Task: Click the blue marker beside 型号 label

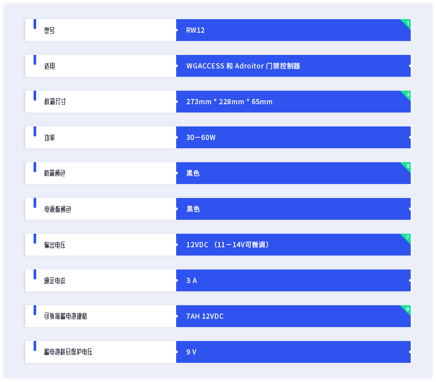Action: (x=35, y=24)
